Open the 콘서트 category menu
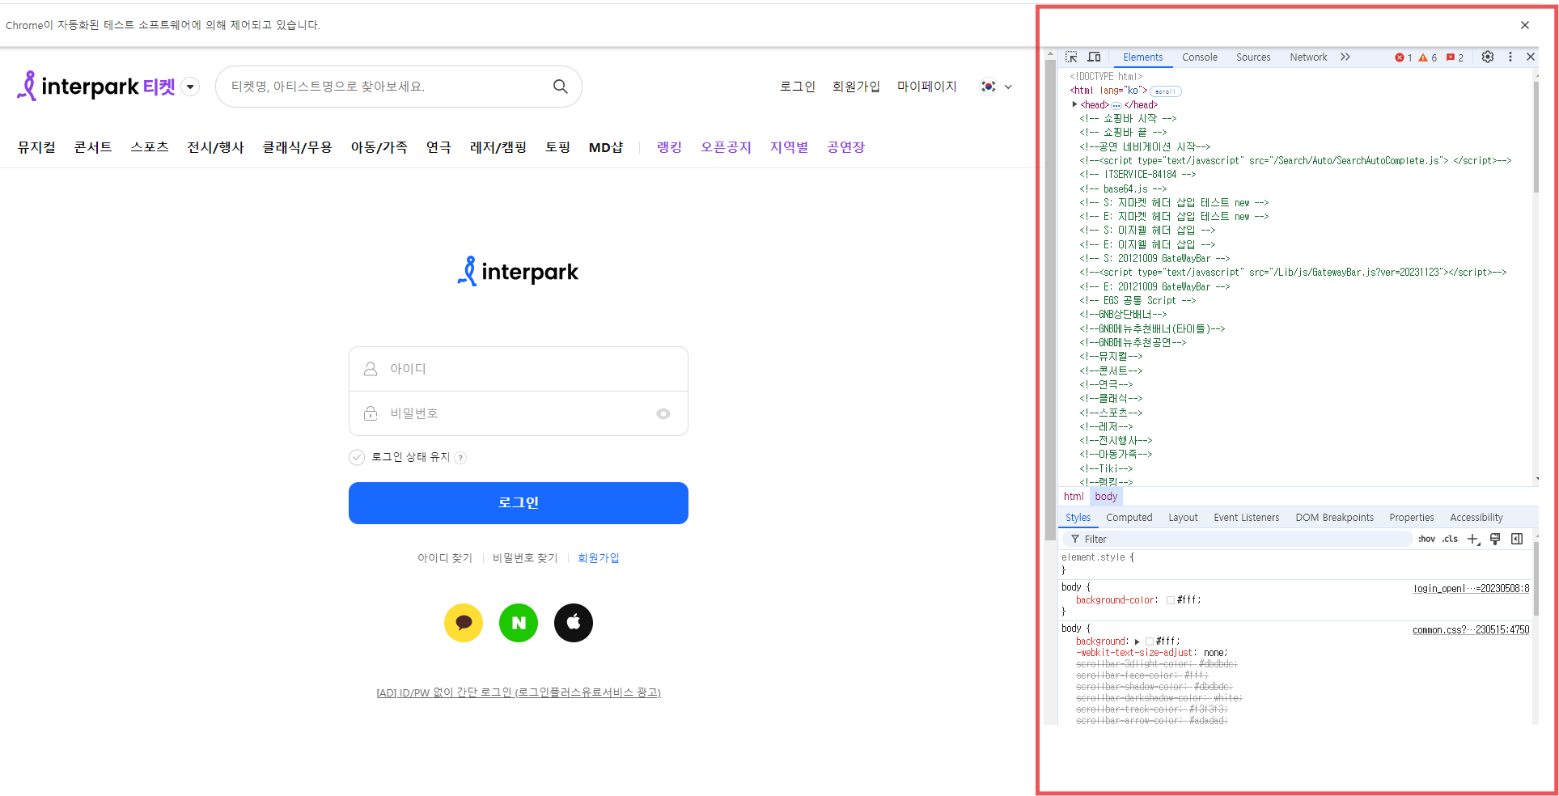The width and height of the screenshot is (1559, 796). click(x=93, y=147)
